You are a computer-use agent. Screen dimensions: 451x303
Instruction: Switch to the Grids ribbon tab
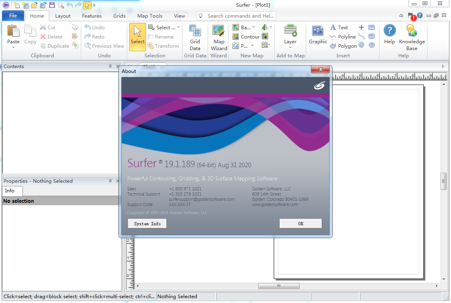(x=119, y=16)
